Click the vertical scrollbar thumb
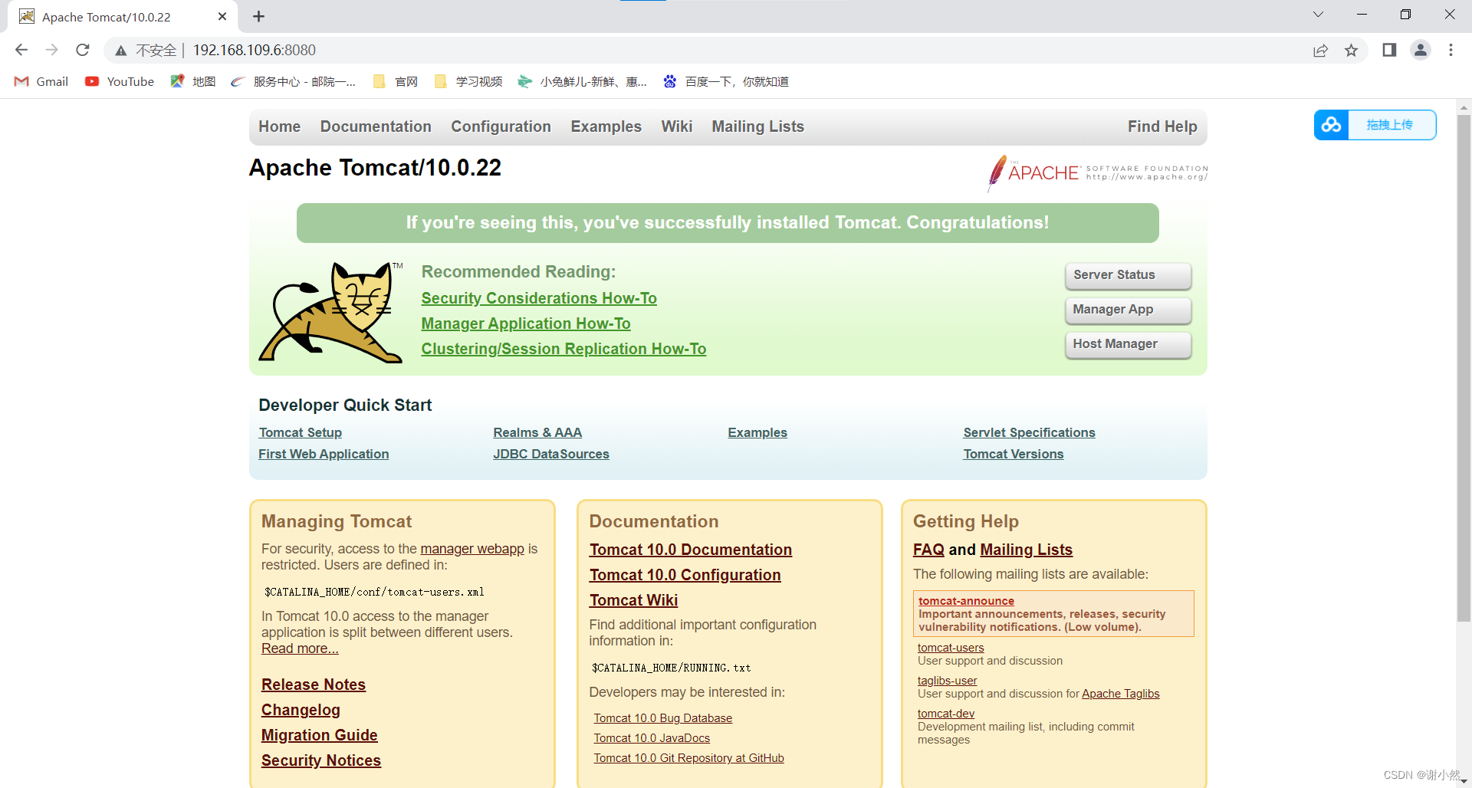The image size is (1472, 788). pyautogui.click(x=1464, y=368)
